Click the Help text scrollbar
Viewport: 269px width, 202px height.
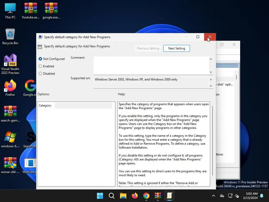click(x=213, y=140)
